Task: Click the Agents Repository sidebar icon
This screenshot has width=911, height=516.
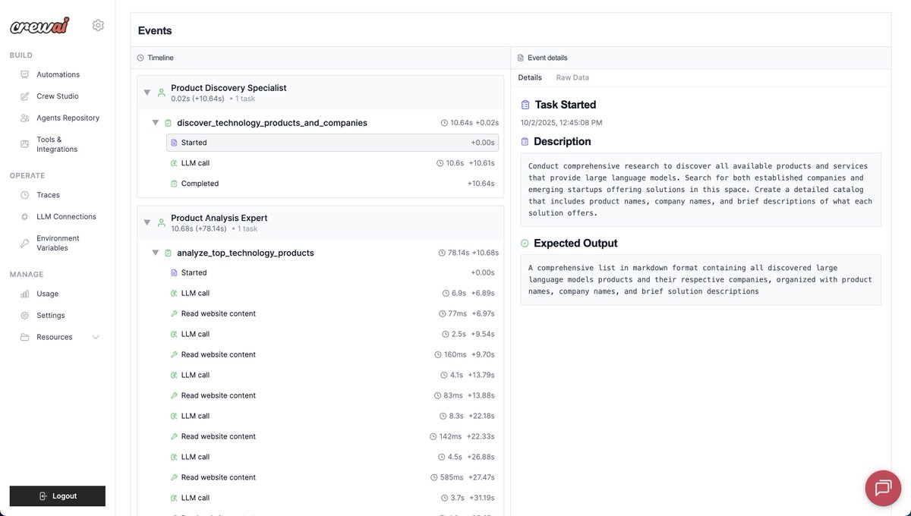Action: (25, 118)
